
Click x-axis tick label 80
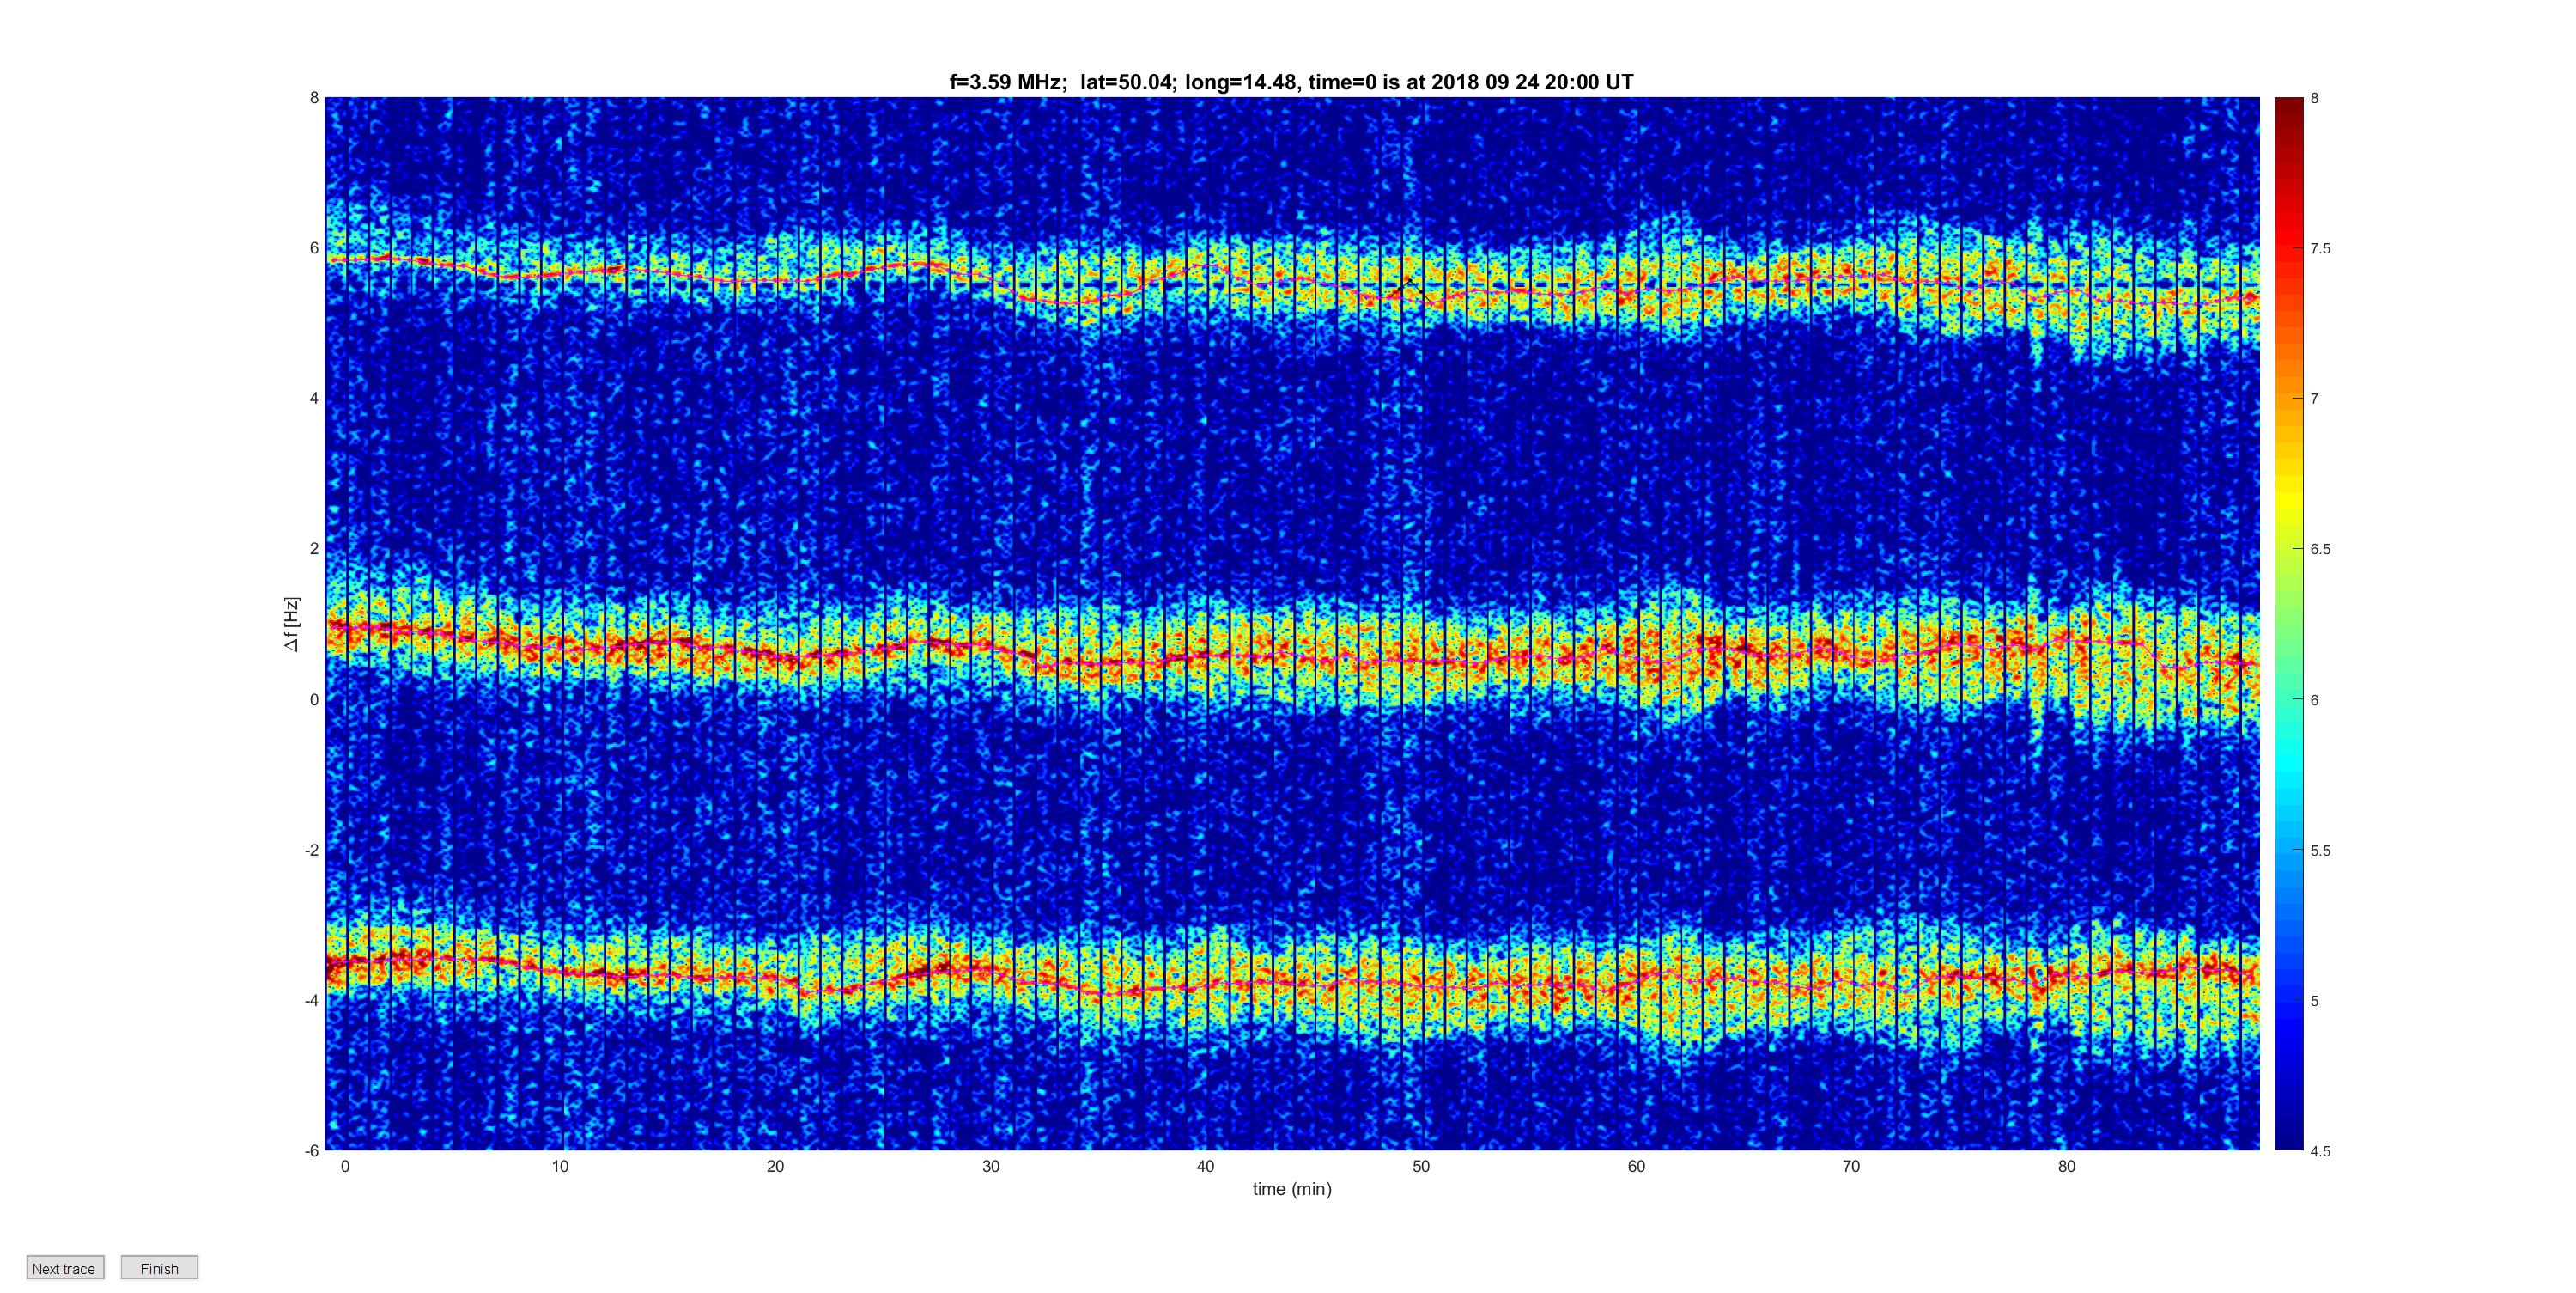2066,1166
